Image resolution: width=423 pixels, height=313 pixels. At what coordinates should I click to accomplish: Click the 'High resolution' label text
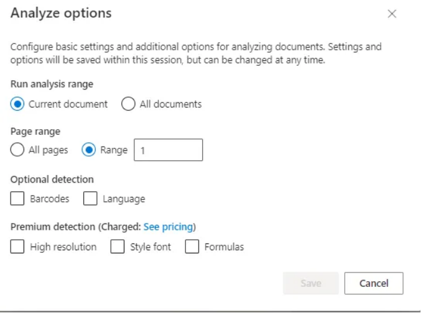point(63,247)
